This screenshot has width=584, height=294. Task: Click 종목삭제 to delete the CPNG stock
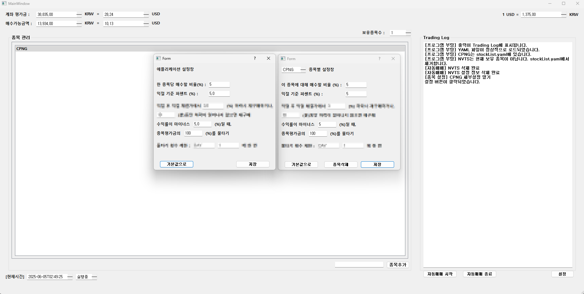point(341,164)
